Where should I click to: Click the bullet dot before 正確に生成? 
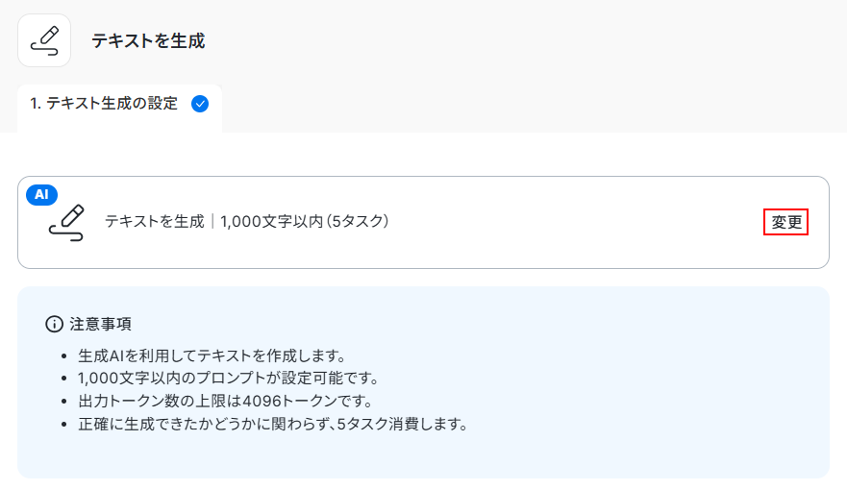click(x=65, y=425)
